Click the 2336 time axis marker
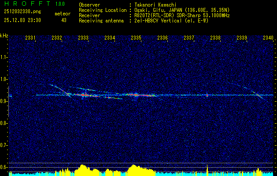 click(x=163, y=37)
